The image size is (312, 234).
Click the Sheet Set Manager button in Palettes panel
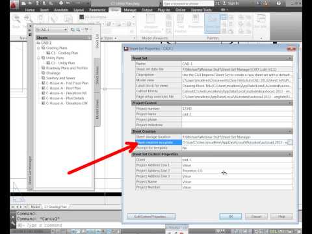pyautogui.click(x=213, y=23)
